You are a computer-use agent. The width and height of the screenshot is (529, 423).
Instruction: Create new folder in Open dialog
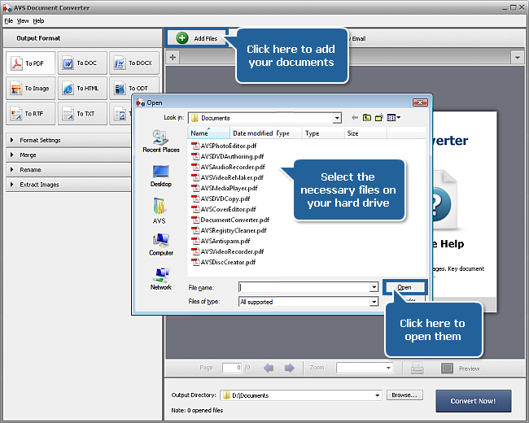pos(379,117)
